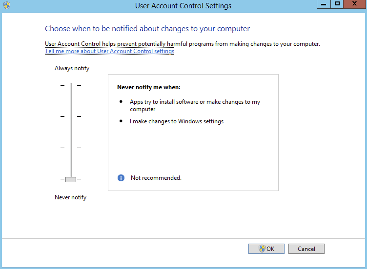367x269 pixels.
Task: Click the 'Never notify' label below slider
Action: point(70,197)
